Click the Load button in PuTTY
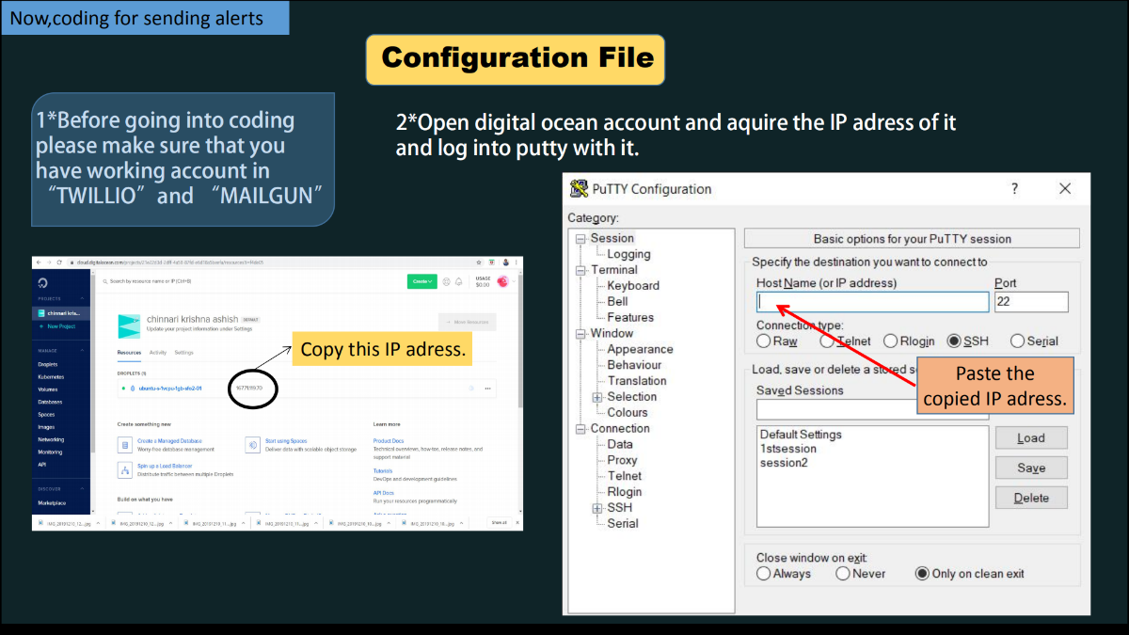This screenshot has width=1129, height=635. [x=1031, y=437]
